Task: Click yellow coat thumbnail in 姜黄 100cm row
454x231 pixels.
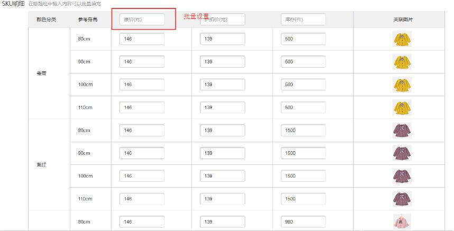Action: [x=402, y=85]
